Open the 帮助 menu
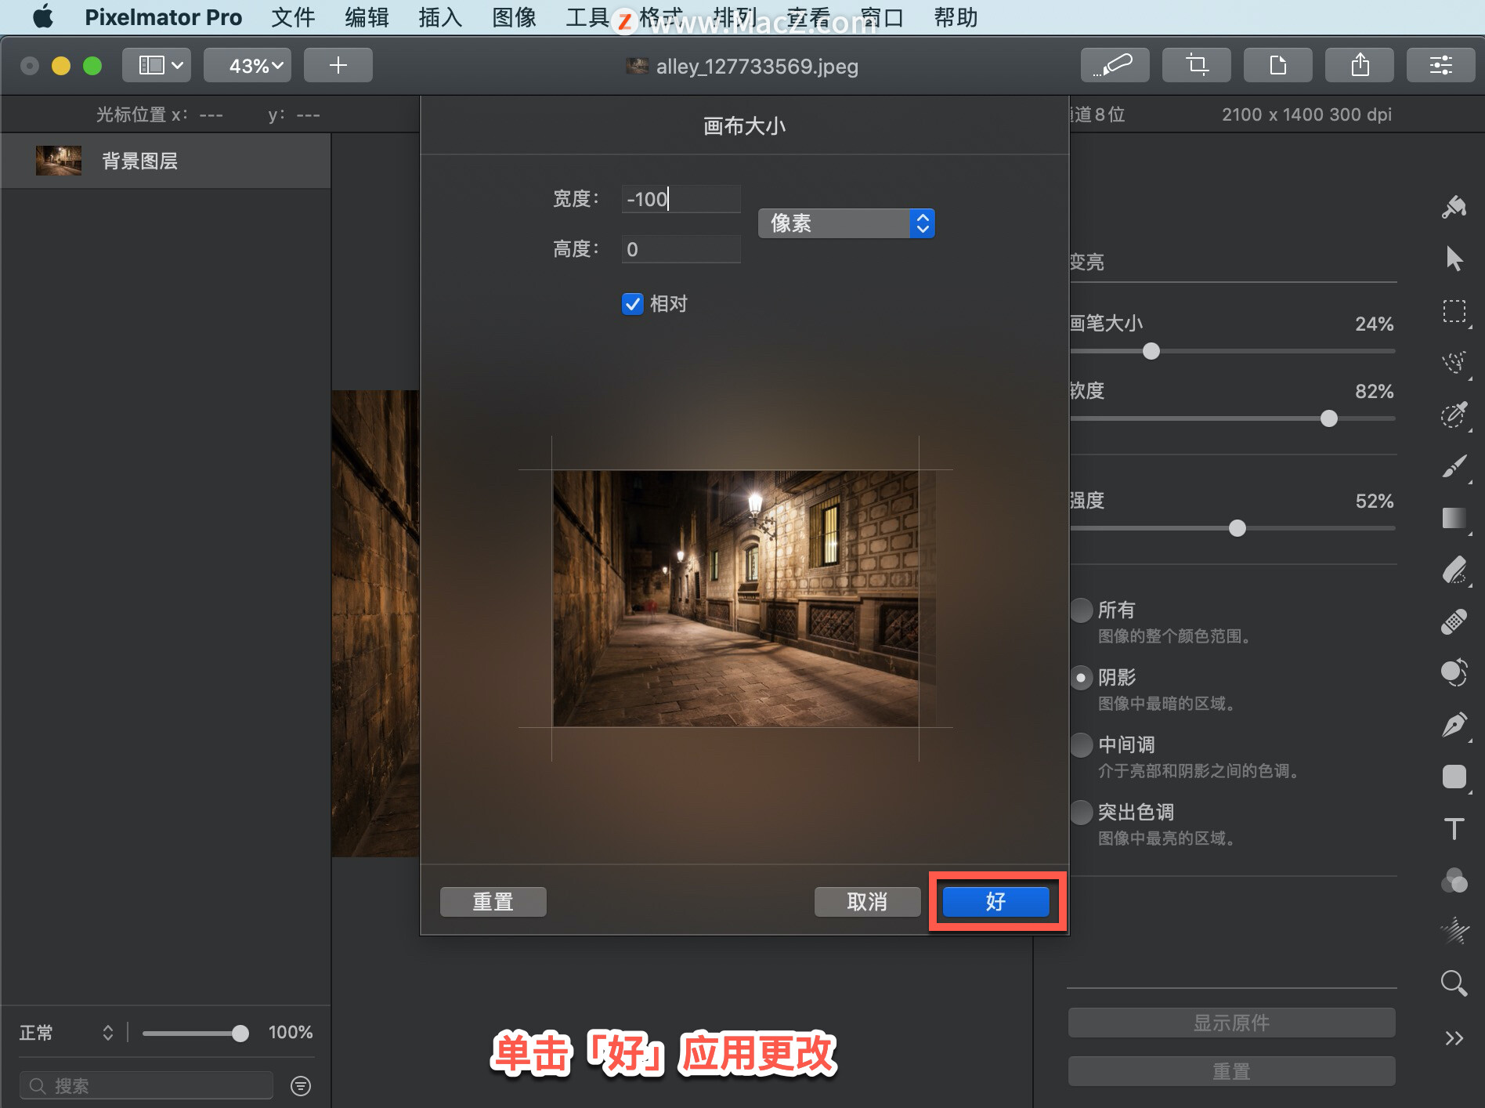 (x=956, y=17)
